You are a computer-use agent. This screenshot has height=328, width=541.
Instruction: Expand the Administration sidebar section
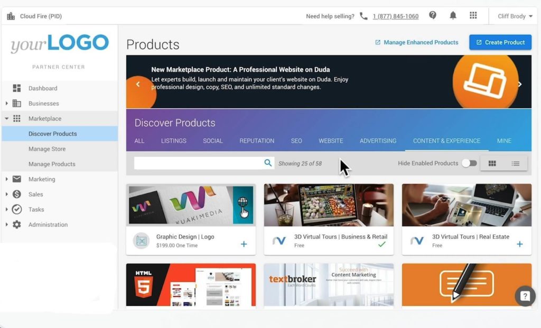(x=7, y=224)
